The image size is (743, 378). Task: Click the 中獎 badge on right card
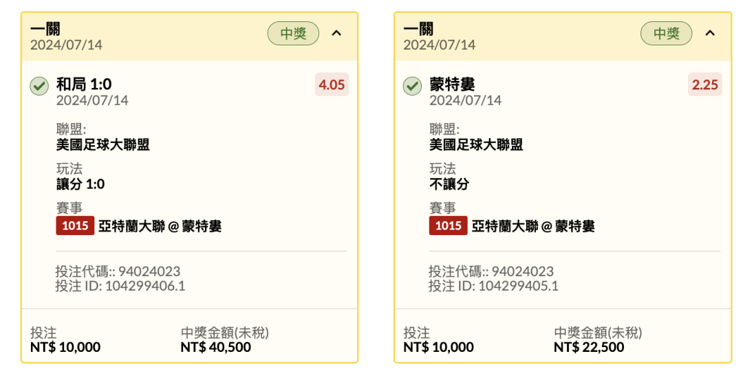[667, 34]
